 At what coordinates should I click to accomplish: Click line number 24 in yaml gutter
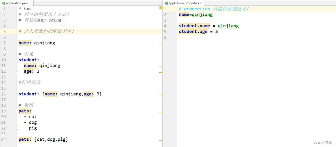click(x=3, y=139)
